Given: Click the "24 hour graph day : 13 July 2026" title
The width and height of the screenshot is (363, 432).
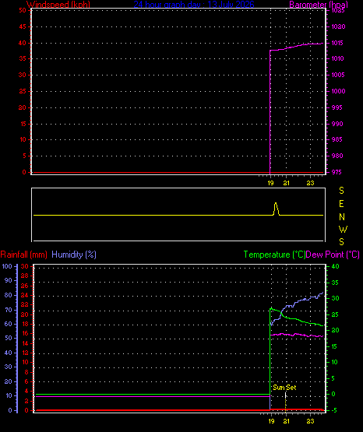Looking at the screenshot, I should [x=194, y=5].
